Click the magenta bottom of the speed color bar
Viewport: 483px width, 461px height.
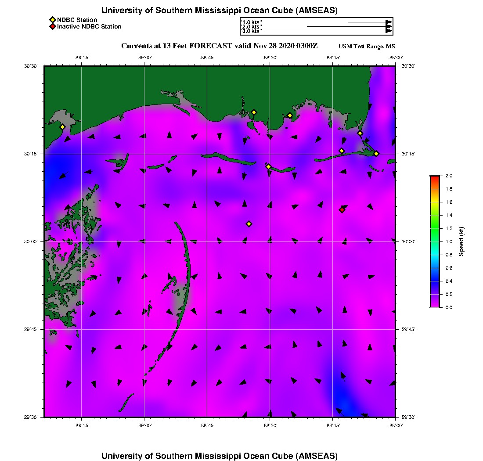click(x=434, y=305)
